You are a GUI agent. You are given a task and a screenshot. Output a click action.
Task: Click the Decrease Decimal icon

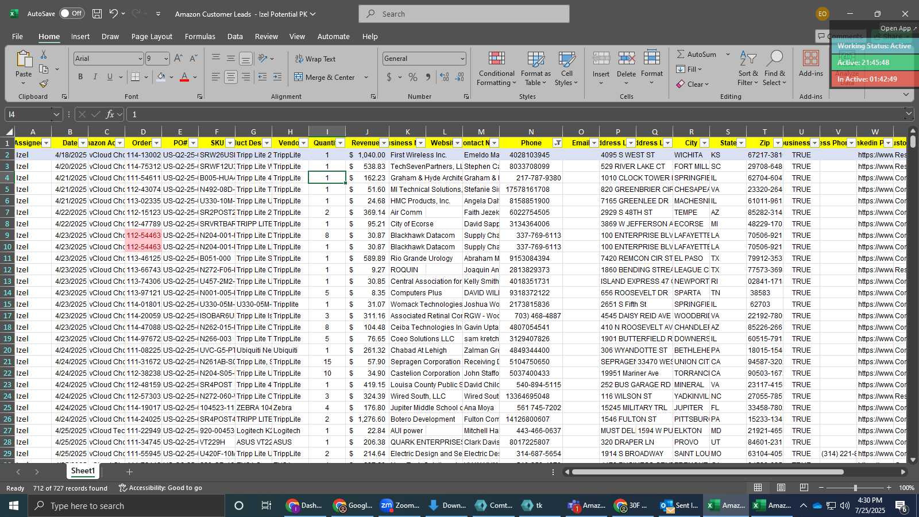[x=459, y=77]
